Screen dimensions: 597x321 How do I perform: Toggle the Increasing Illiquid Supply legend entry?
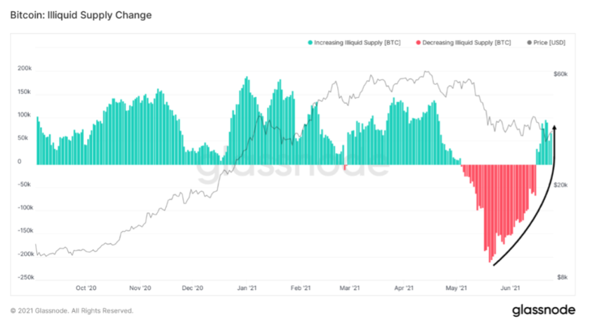(355, 43)
